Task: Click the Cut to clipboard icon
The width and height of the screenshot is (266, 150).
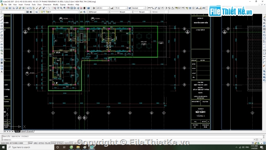Action: click(27, 8)
